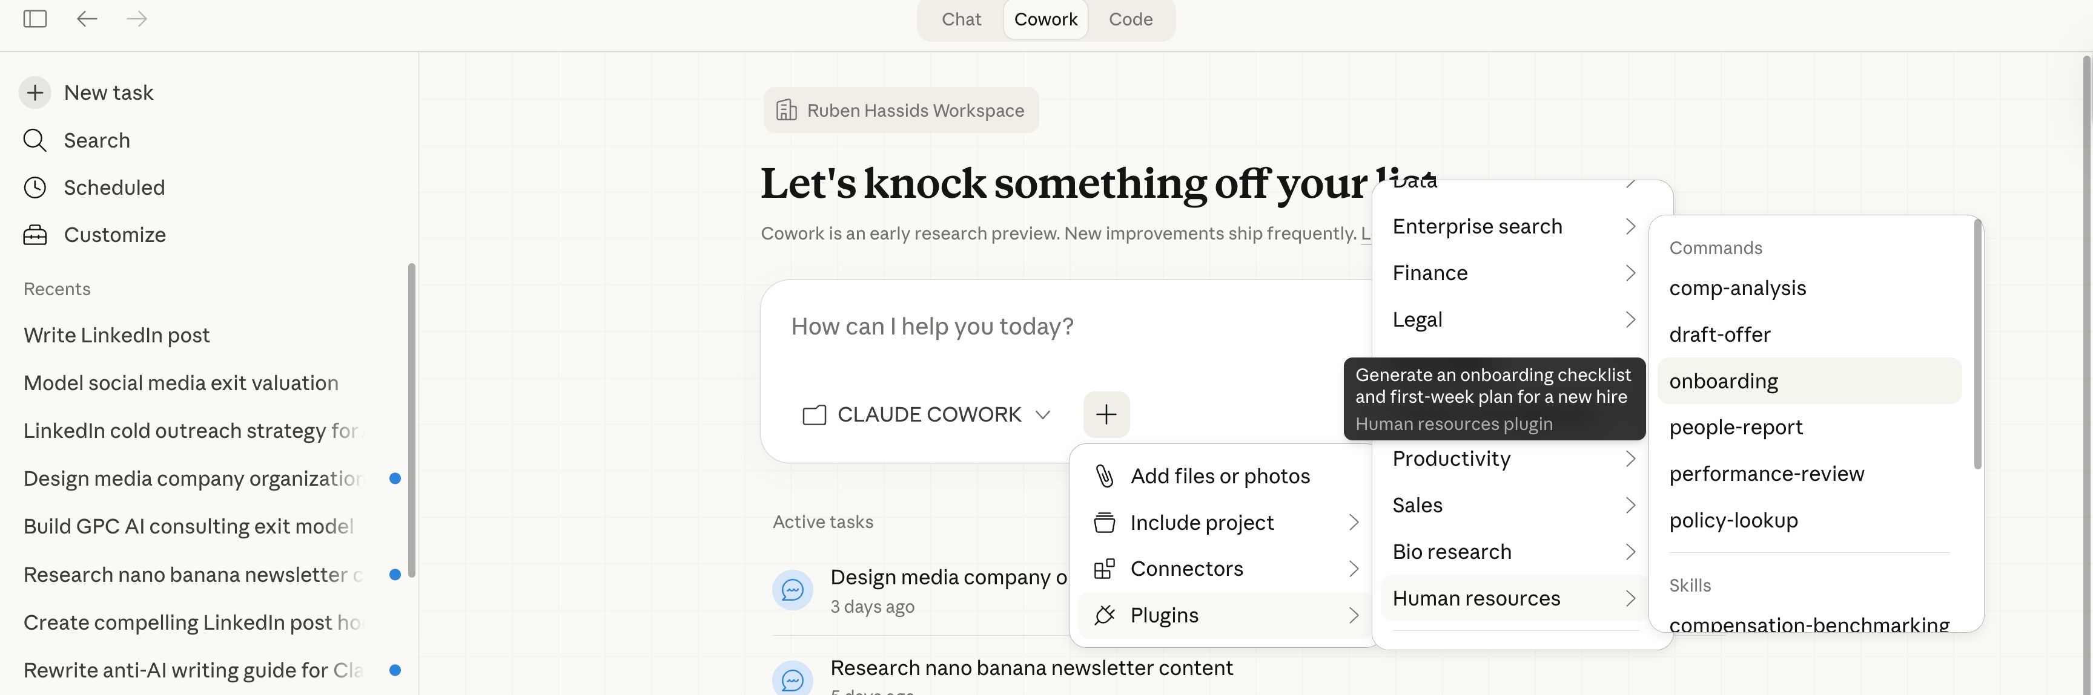Image resolution: width=2093 pixels, height=695 pixels.
Task: Open Connectors from the attachment menu
Action: 1186,569
